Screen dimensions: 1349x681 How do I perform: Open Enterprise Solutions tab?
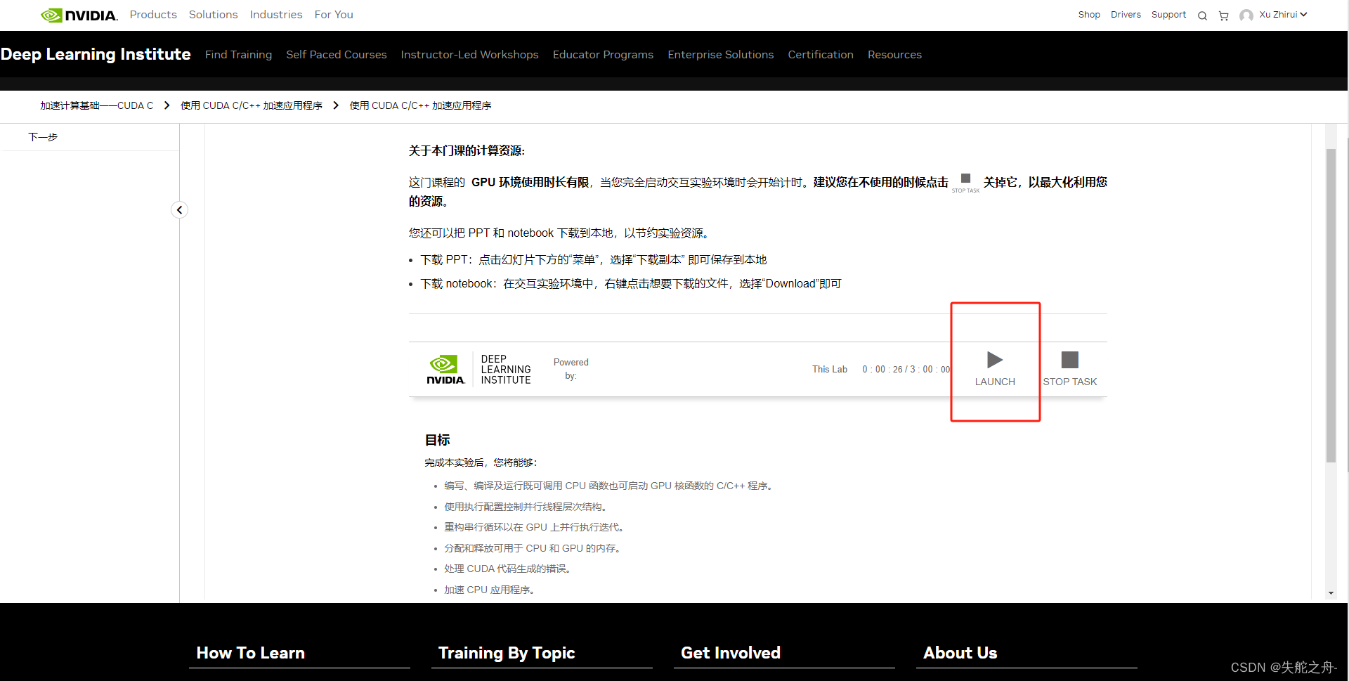click(721, 55)
